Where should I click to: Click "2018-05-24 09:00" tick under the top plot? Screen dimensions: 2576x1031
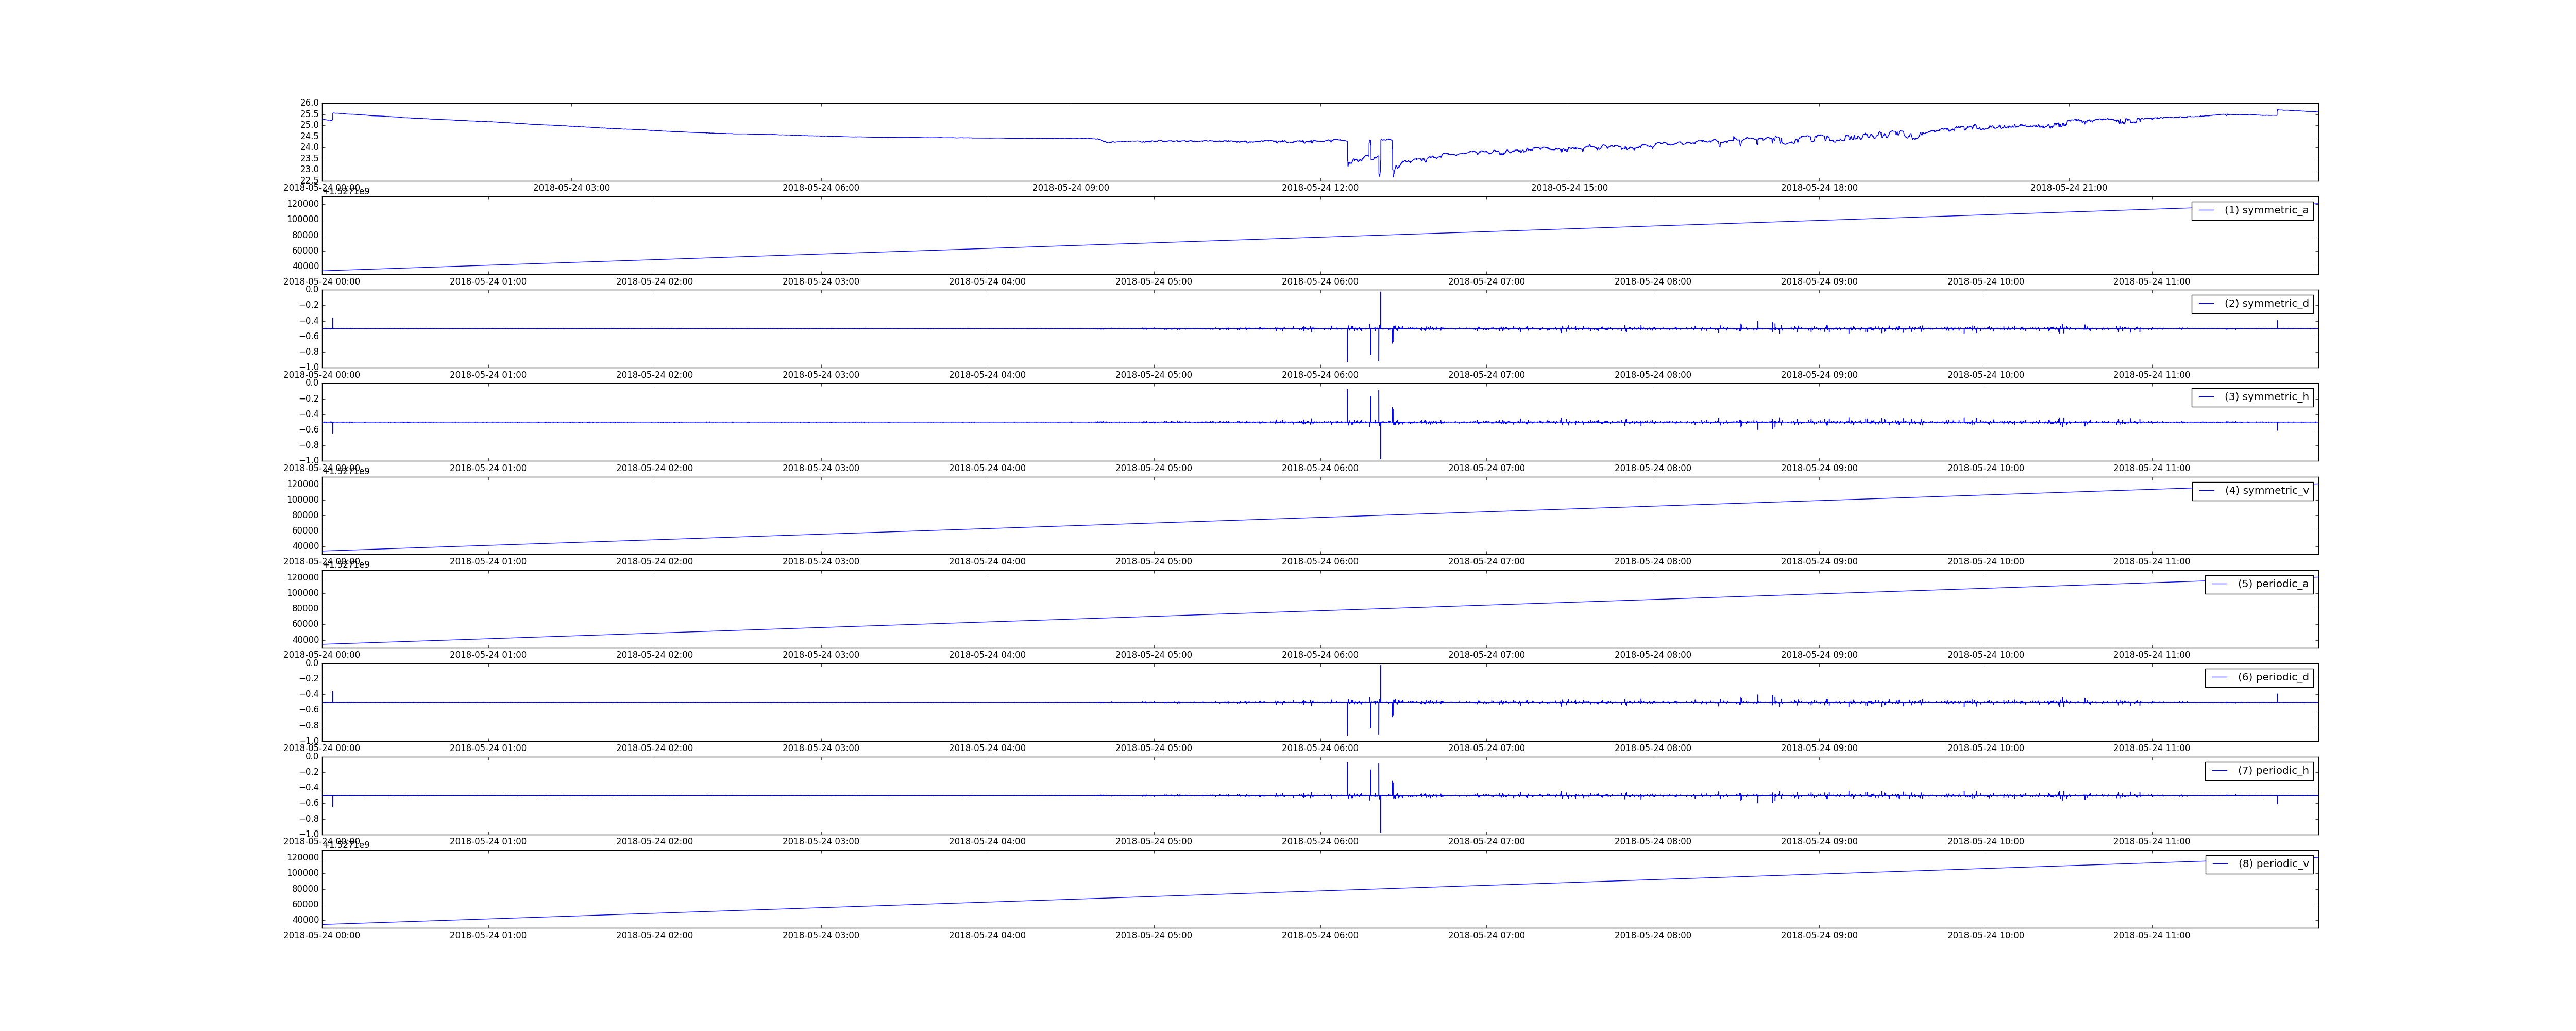(1070, 188)
